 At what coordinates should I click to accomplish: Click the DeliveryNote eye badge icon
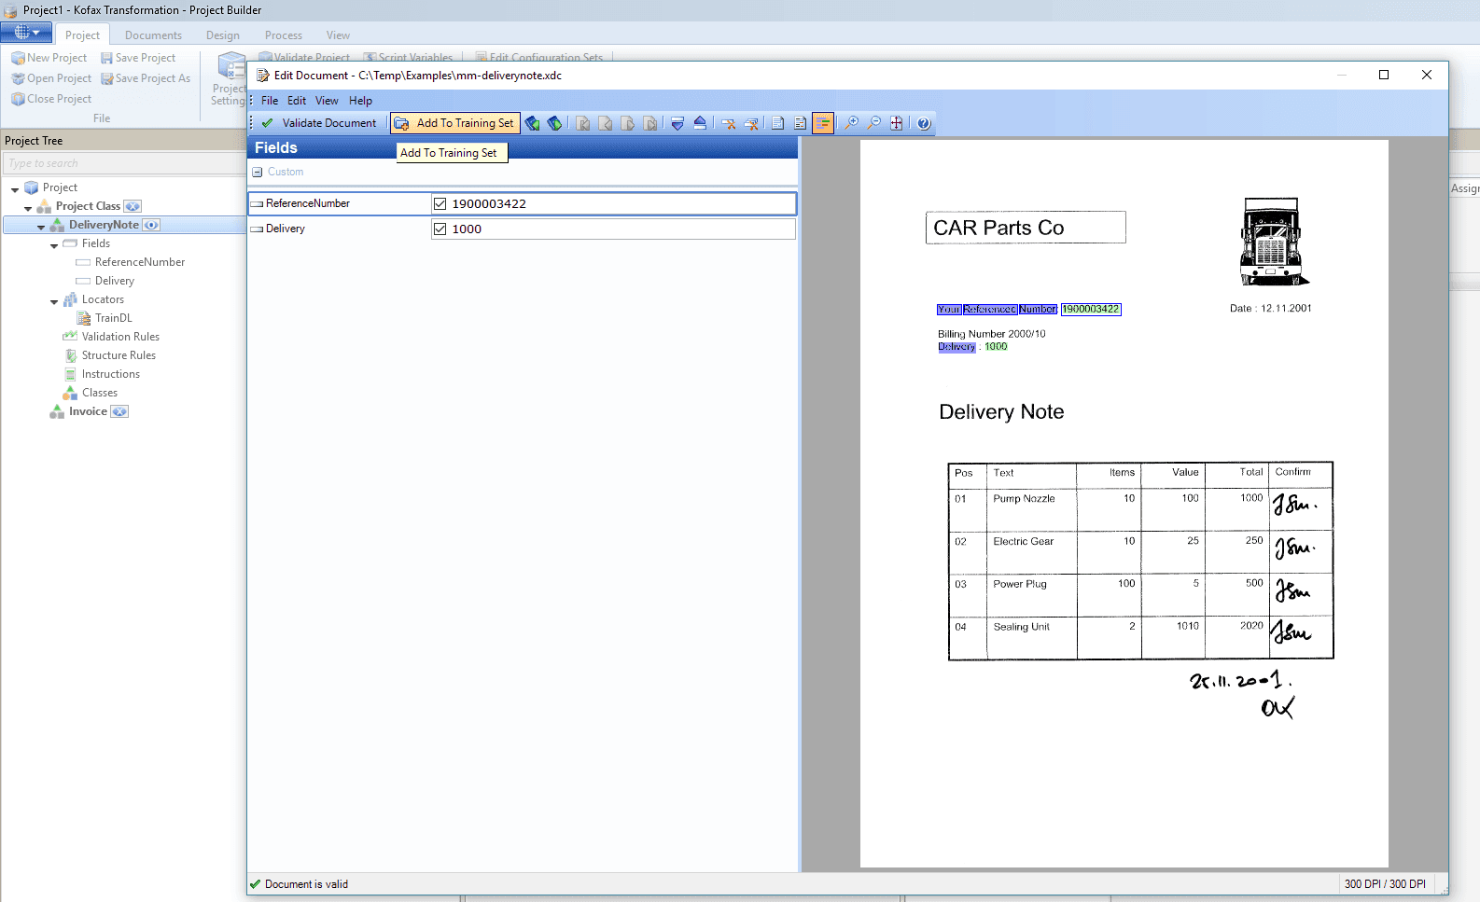[x=151, y=225]
